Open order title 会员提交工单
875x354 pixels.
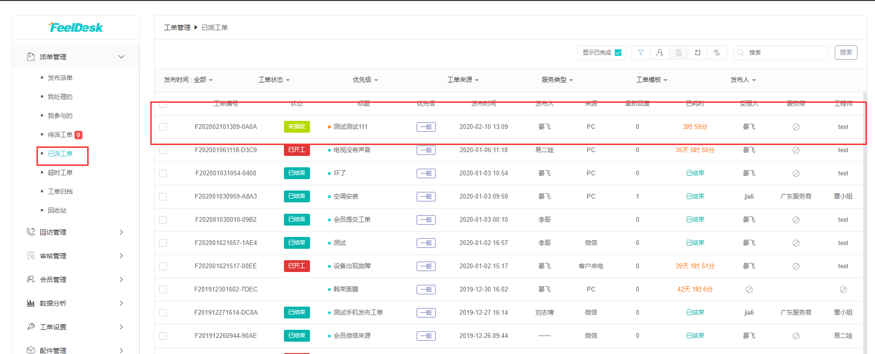coord(352,219)
